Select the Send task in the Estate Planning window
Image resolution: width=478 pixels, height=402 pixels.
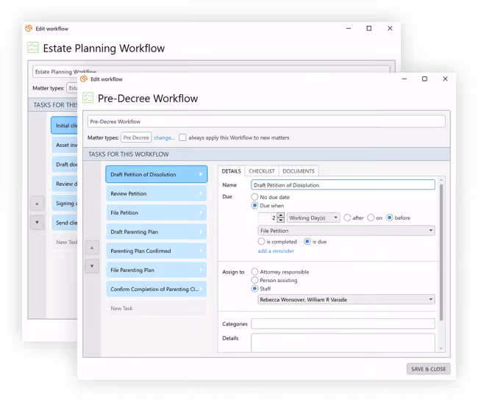[x=64, y=223]
